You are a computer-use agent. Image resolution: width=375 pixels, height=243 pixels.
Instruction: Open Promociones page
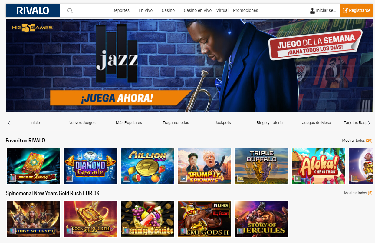[x=245, y=10]
